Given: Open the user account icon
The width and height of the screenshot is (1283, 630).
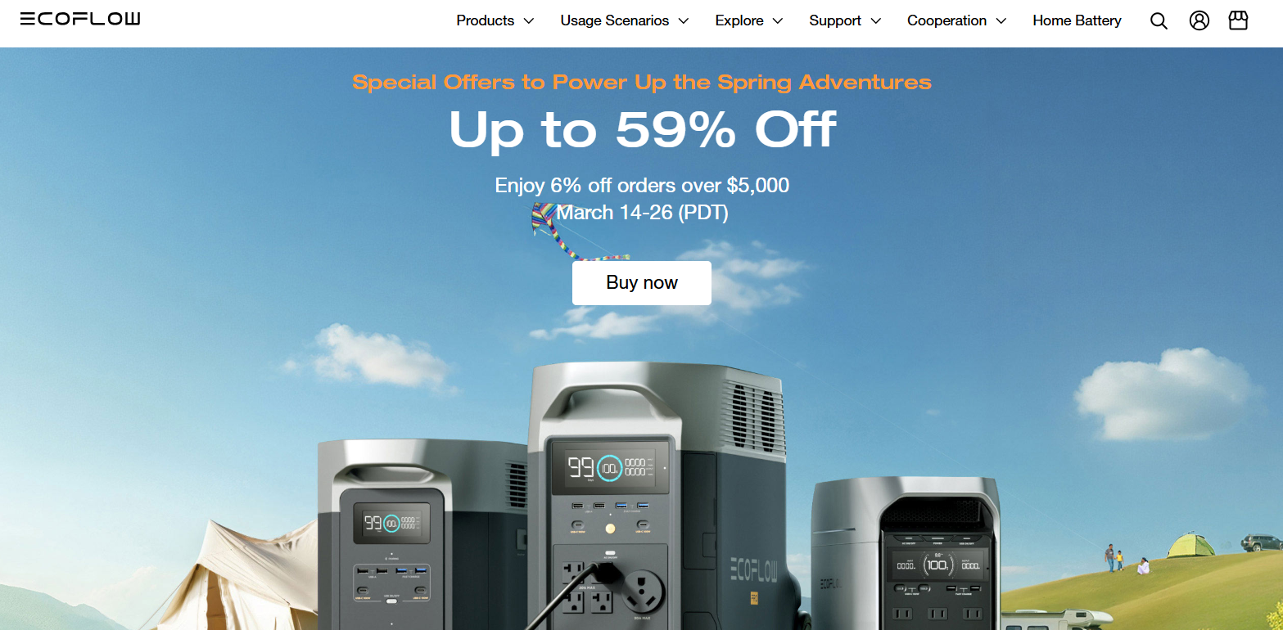Looking at the screenshot, I should (1199, 20).
